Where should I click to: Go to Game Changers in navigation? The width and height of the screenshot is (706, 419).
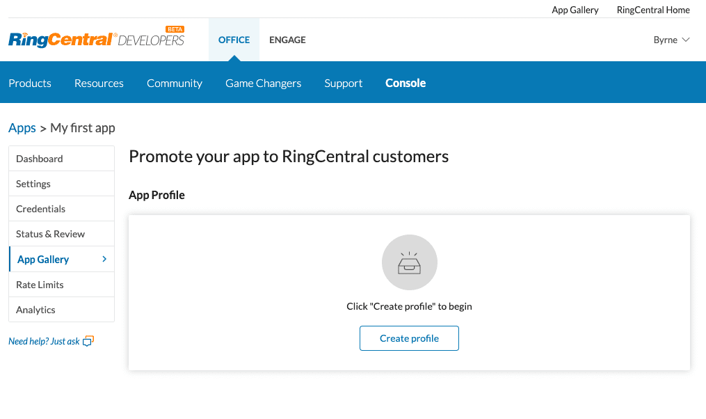[x=263, y=83]
